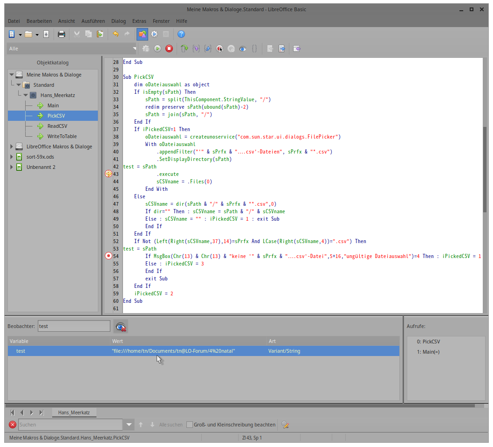Open the Ausführen menu
The image size is (493, 447).
(93, 21)
